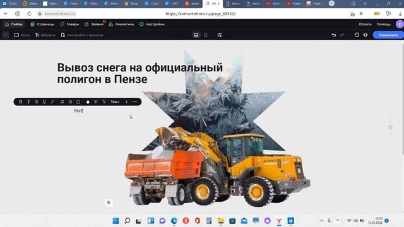Reload the page in browser
The image size is (404, 227).
(29, 14)
